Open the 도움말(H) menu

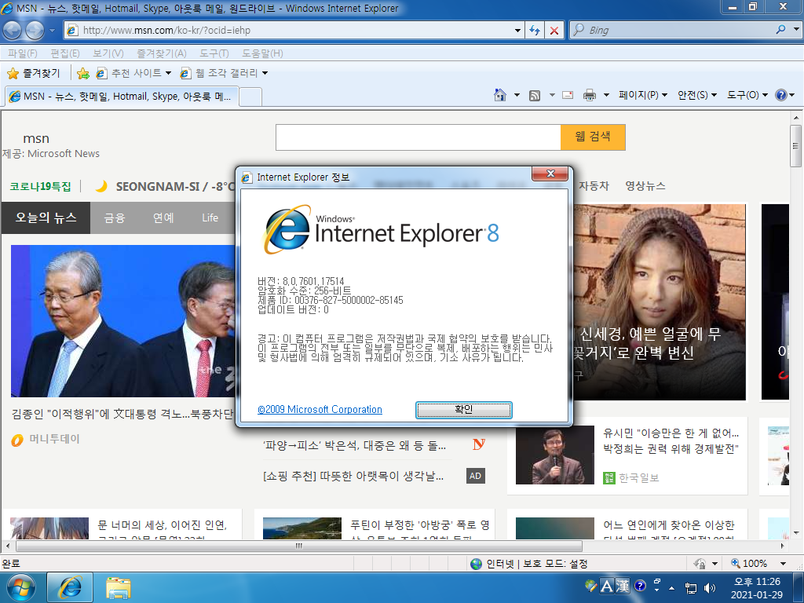click(262, 53)
